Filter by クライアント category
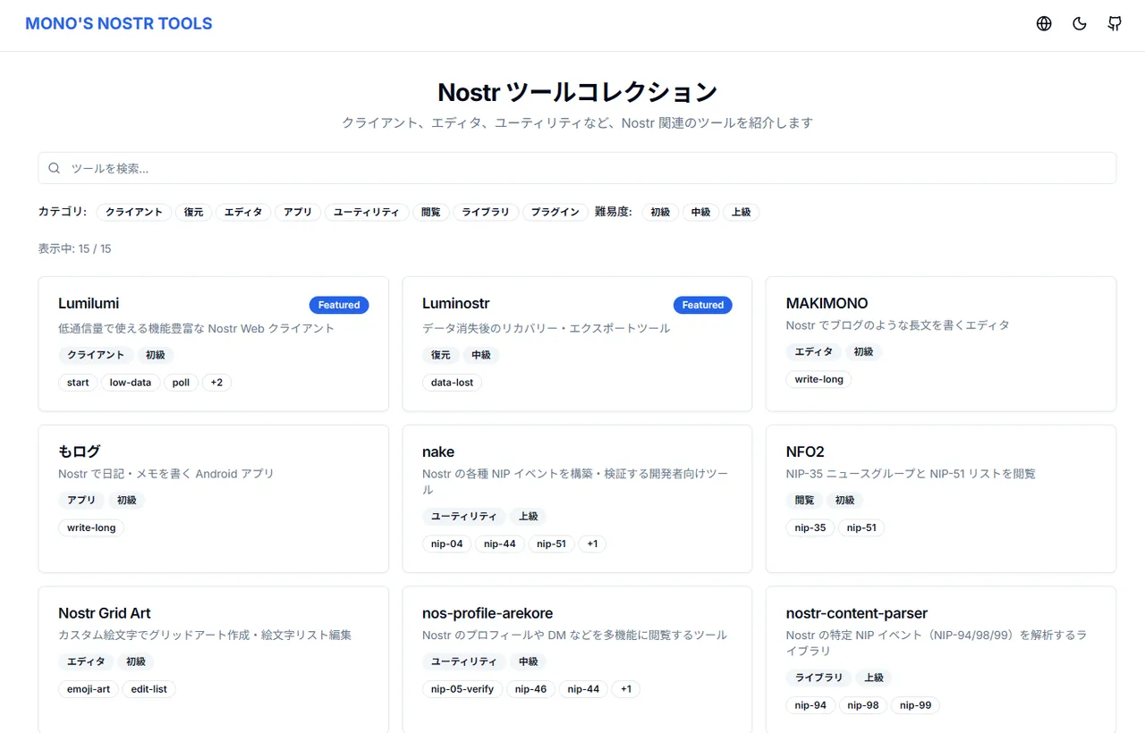This screenshot has width=1145, height=733. point(134,212)
